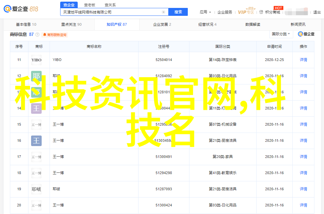Switch to the 查老板 search tab

pyautogui.click(x=90, y=5)
